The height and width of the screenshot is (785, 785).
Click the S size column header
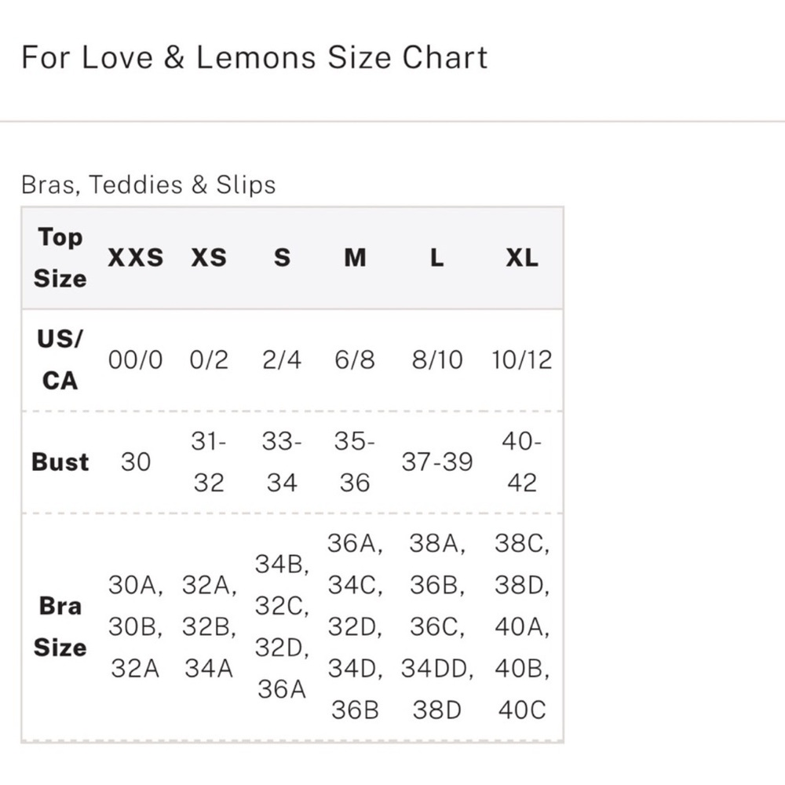pos(282,257)
